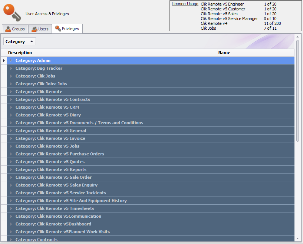
Task: Expand Category: Bug Tracker group
Action: tap(11, 68)
